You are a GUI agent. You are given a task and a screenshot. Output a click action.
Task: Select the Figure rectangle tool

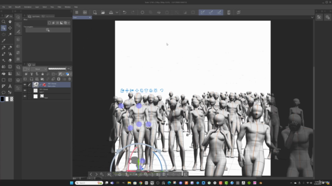pyautogui.click(x=4, y=80)
